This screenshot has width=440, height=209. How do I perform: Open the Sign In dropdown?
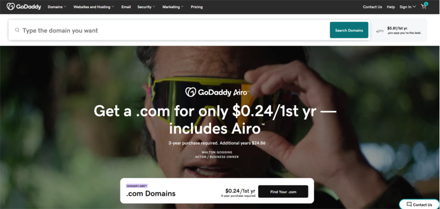(x=408, y=7)
